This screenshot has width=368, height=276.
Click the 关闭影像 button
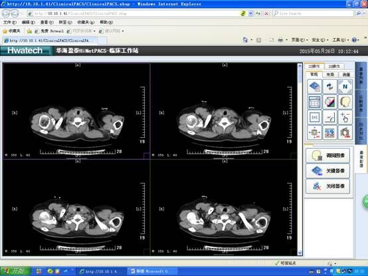click(328, 186)
